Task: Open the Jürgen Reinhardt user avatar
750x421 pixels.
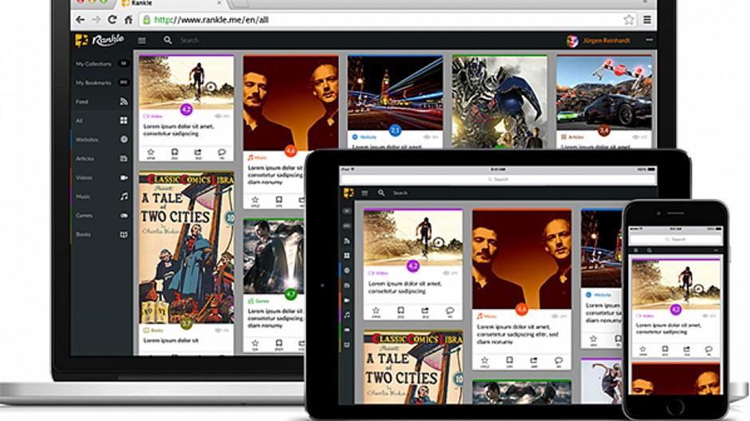Action: click(572, 41)
